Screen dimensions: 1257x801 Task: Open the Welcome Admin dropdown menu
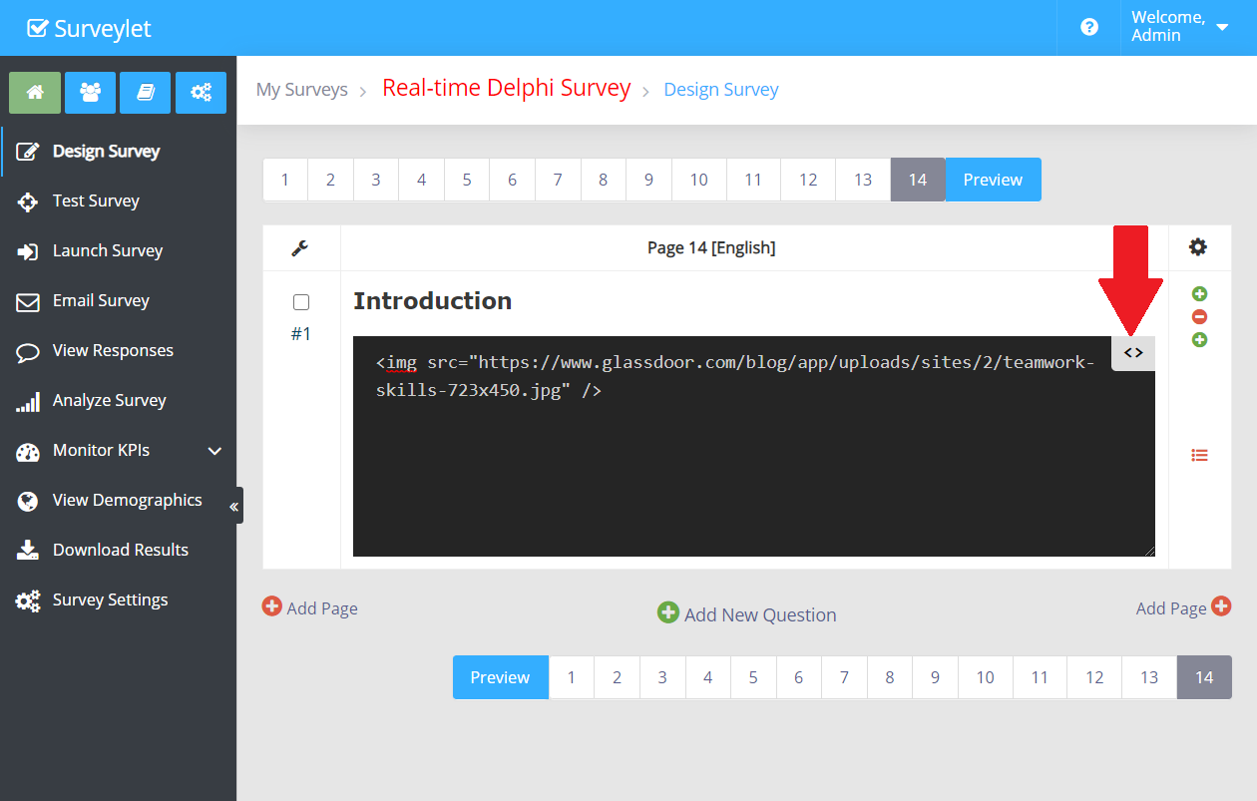pos(1180,27)
